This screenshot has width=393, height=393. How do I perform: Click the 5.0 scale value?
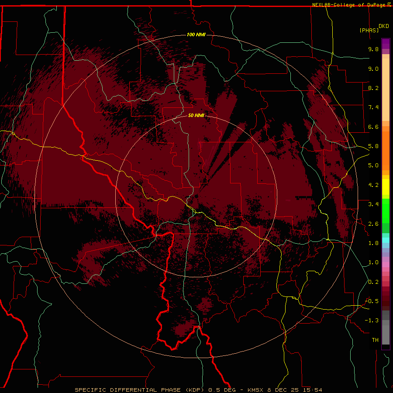click(373, 165)
